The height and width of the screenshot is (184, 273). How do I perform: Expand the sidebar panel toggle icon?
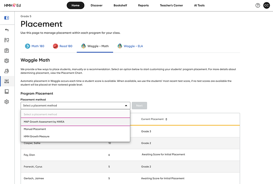point(7,18)
